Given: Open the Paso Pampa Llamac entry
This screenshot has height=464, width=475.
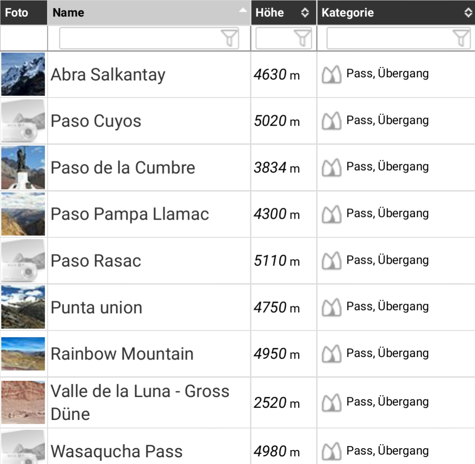Looking at the screenshot, I should [130, 214].
